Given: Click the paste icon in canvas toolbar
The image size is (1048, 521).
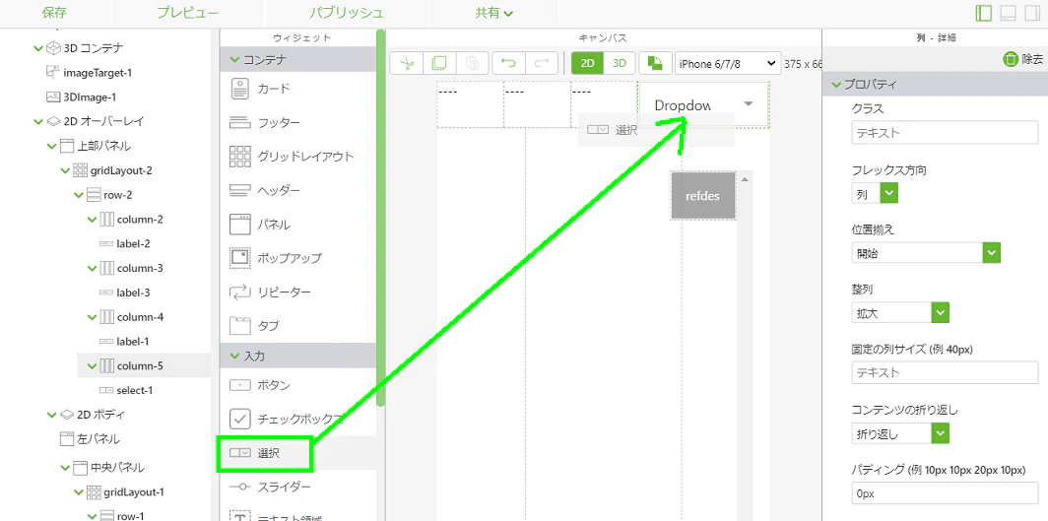Looking at the screenshot, I should click(473, 63).
